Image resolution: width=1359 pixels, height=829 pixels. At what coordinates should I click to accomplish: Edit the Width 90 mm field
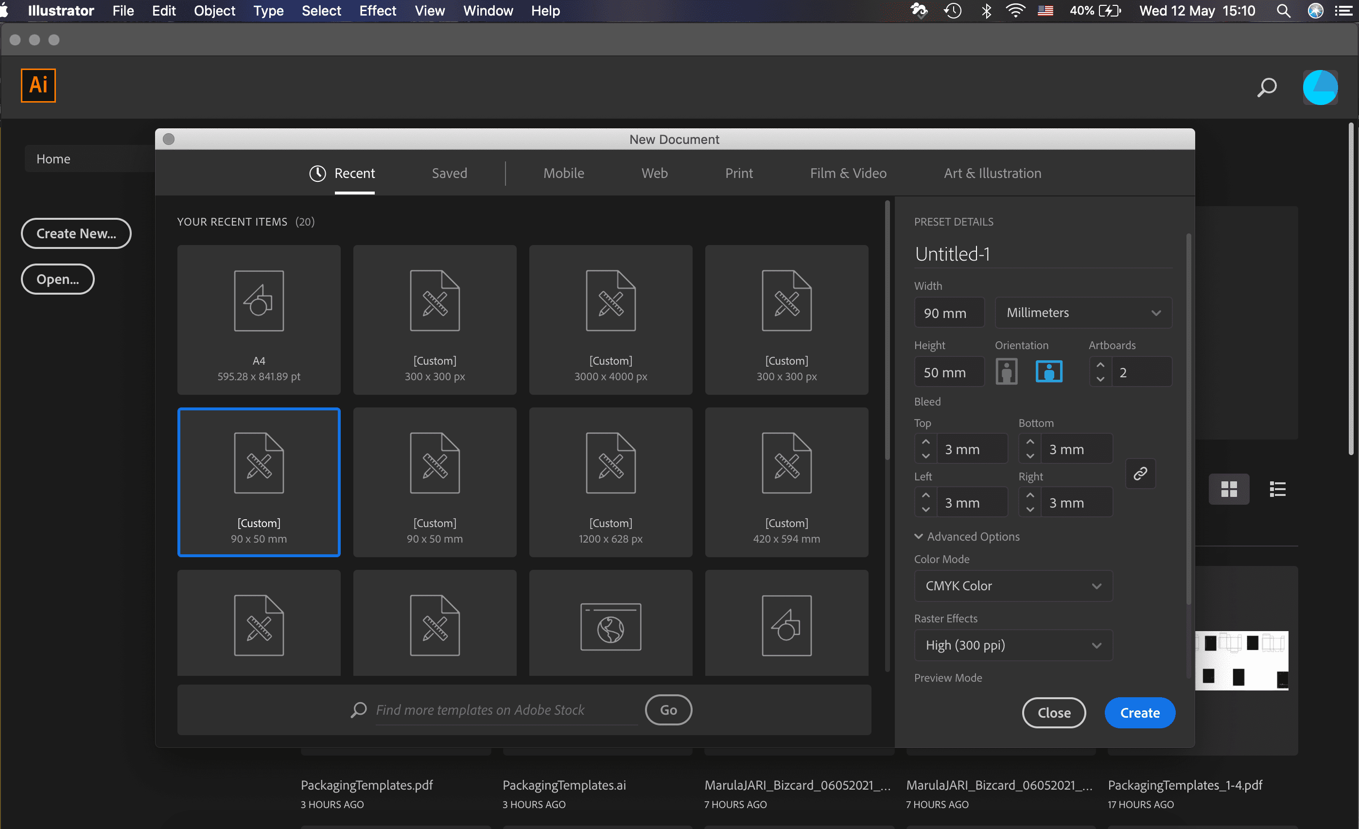click(949, 313)
